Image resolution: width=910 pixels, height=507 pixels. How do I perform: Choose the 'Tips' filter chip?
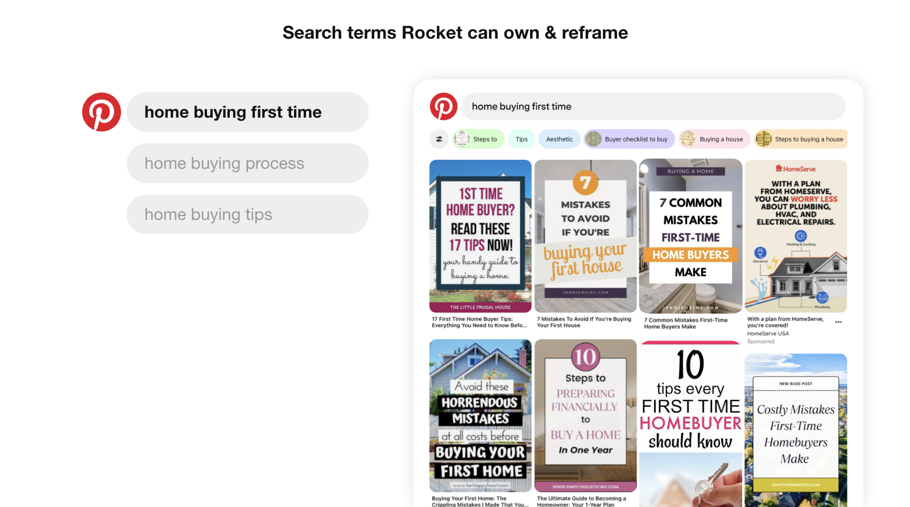point(522,139)
